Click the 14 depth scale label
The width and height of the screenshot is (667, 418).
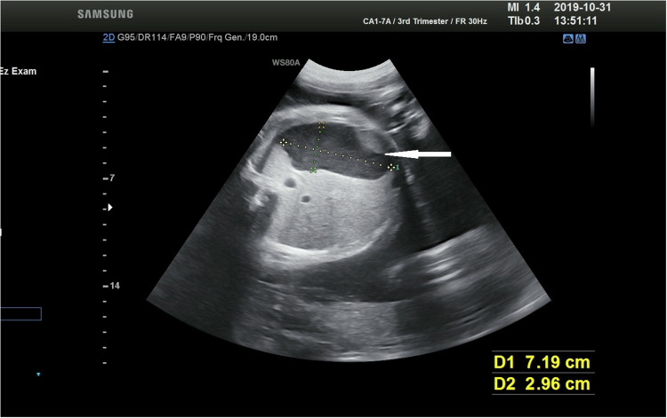tap(115, 286)
